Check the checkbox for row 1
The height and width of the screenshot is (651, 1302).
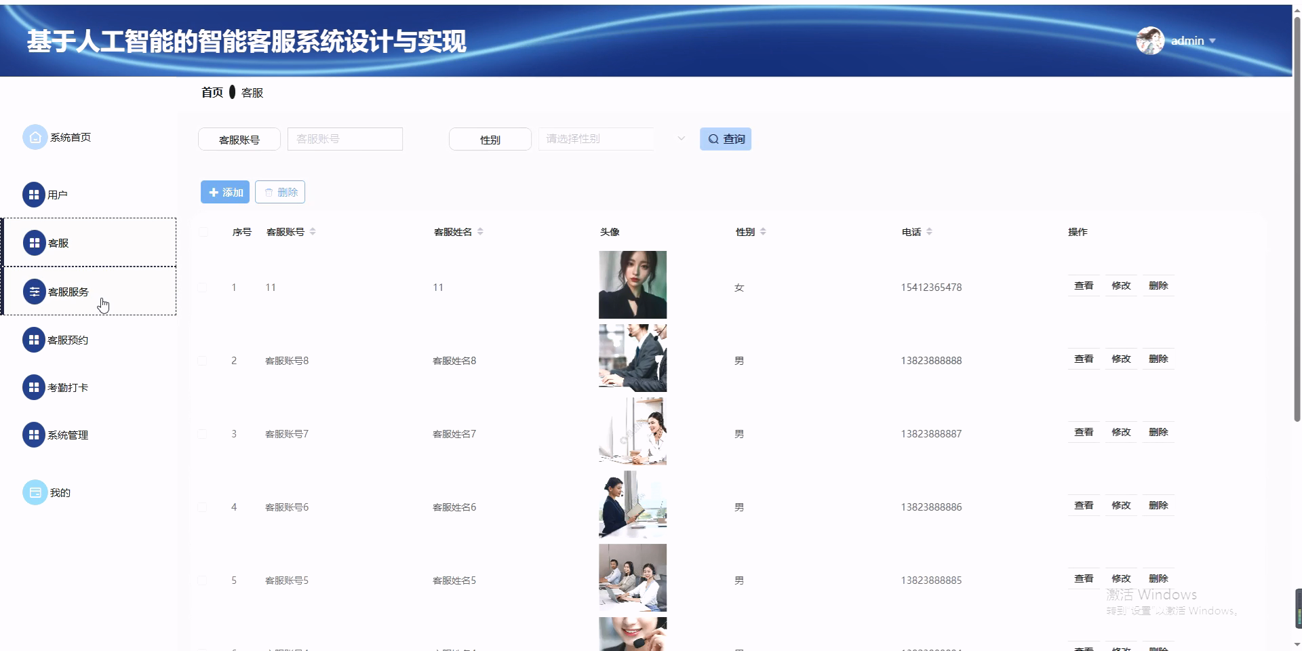202,288
